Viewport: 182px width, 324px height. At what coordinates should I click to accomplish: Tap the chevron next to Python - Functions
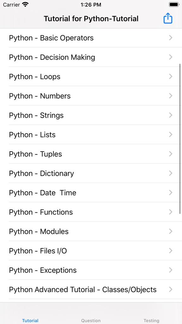(x=170, y=212)
